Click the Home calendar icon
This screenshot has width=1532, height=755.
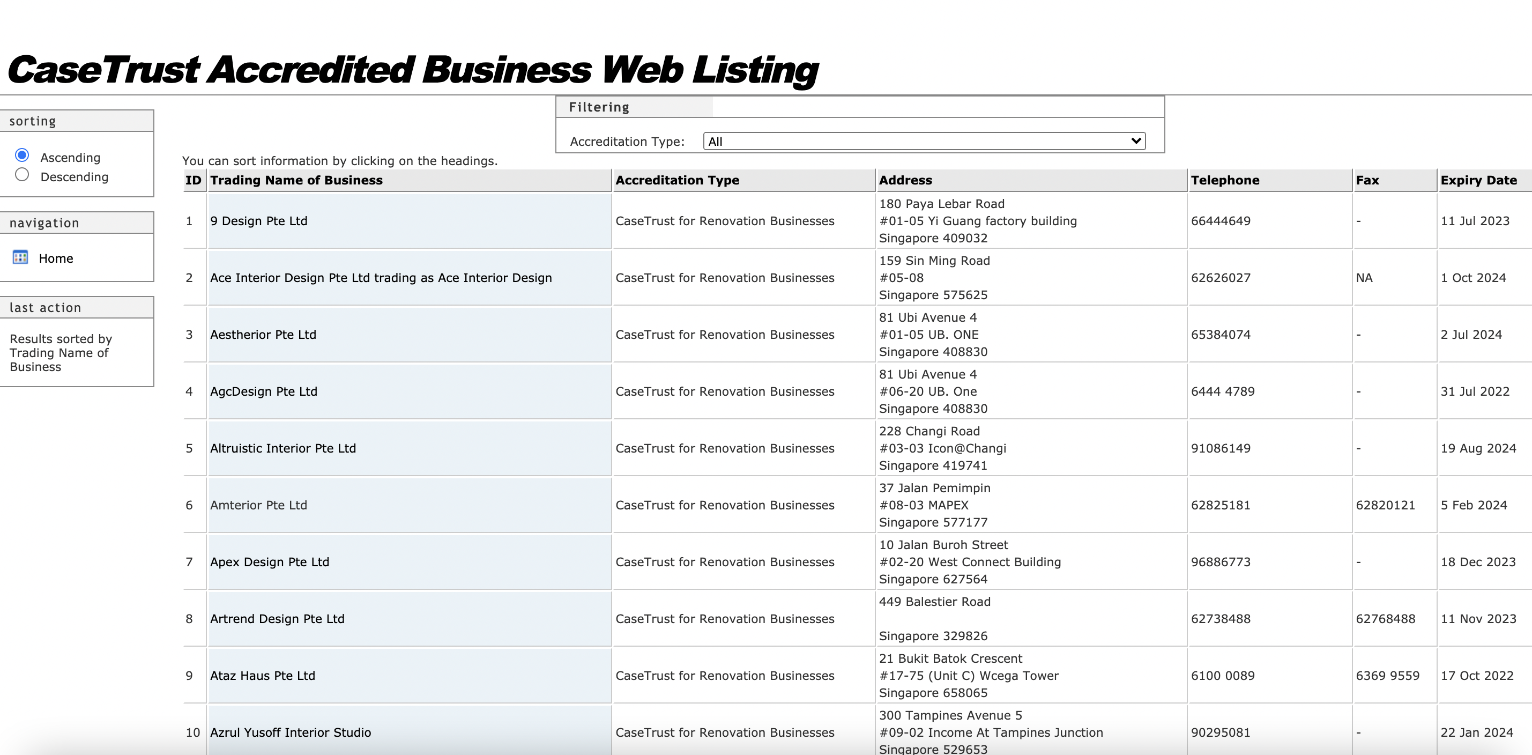click(x=20, y=257)
